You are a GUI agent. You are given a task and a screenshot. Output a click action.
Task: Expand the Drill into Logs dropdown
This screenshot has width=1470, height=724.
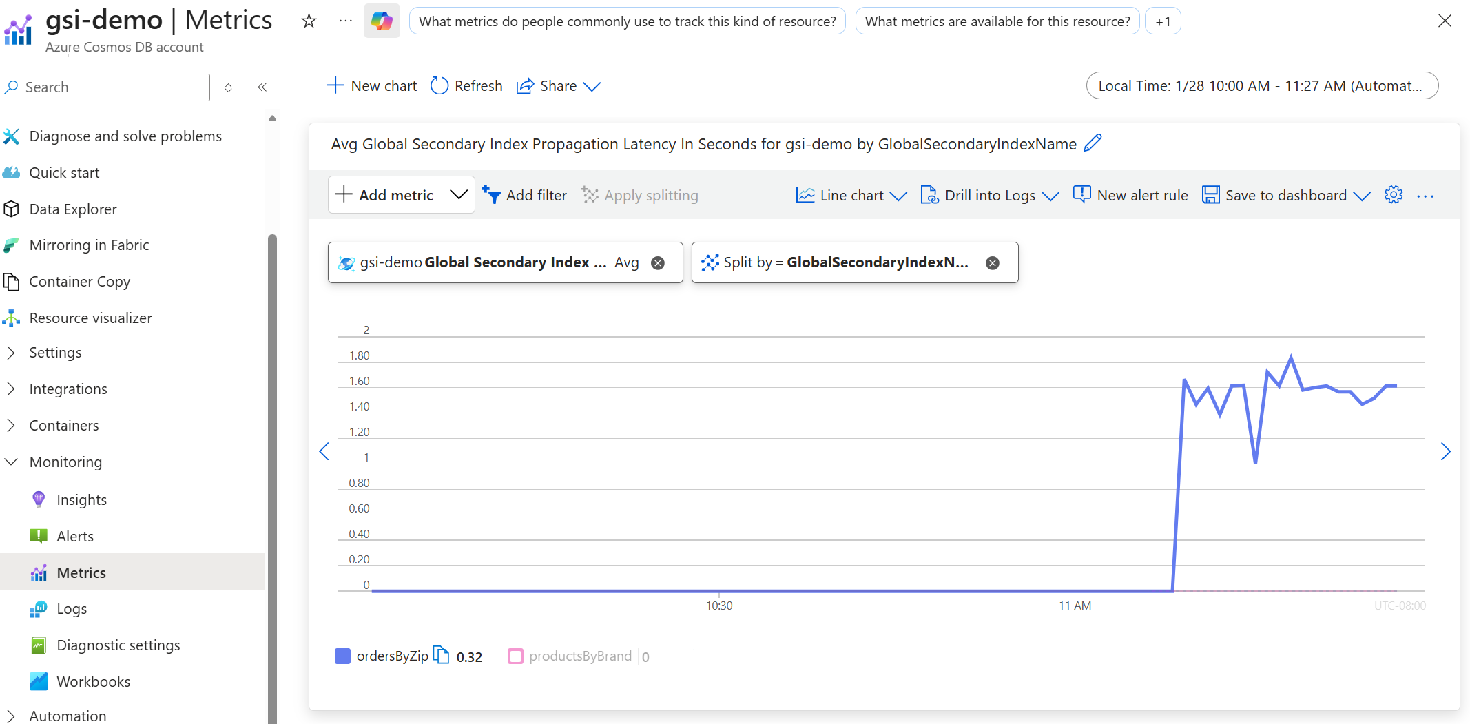(x=1051, y=195)
